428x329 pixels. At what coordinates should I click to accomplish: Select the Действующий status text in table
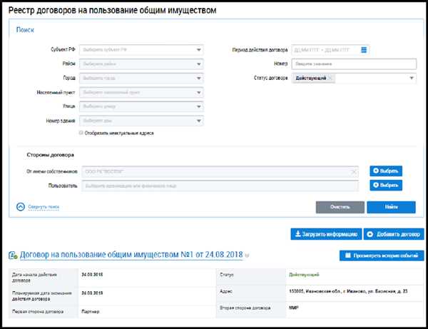[304, 275]
